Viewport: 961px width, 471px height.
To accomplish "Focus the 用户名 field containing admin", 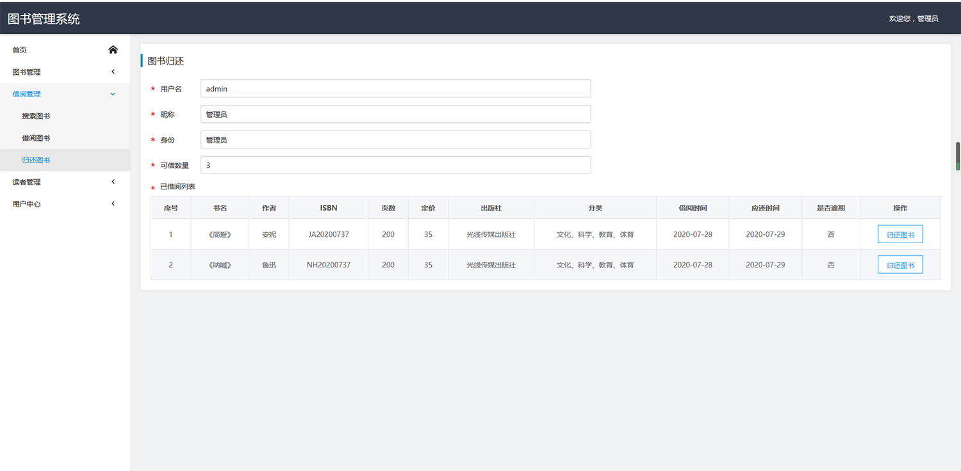I will (395, 89).
